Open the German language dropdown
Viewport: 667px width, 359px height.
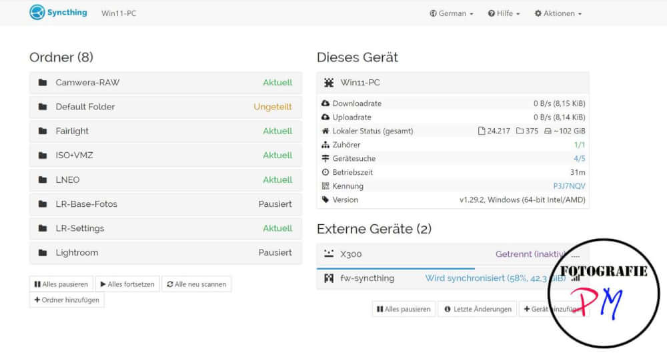[x=452, y=13]
